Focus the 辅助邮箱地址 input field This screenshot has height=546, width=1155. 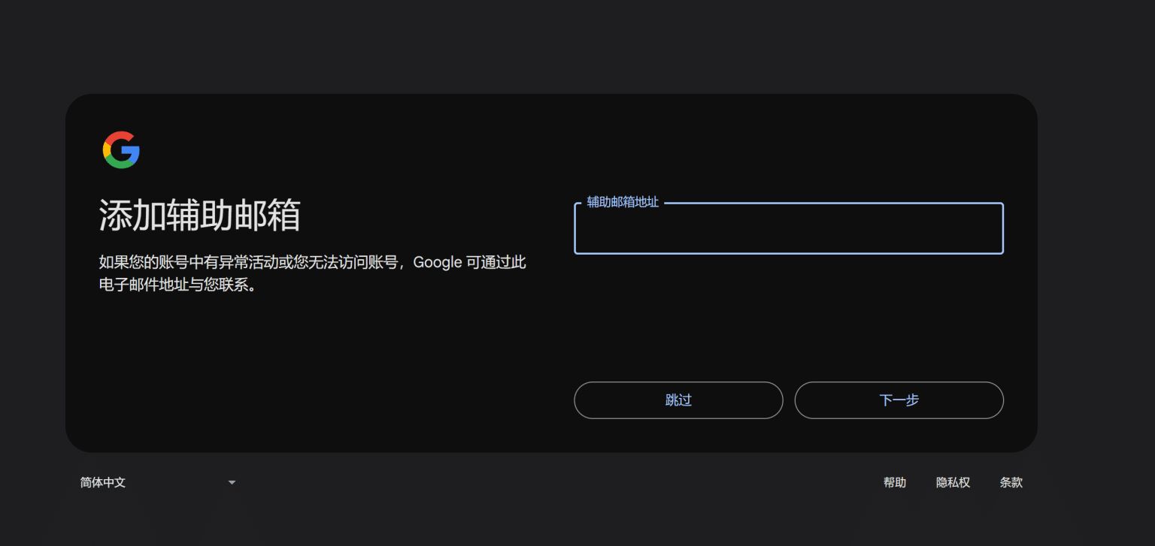coord(789,228)
